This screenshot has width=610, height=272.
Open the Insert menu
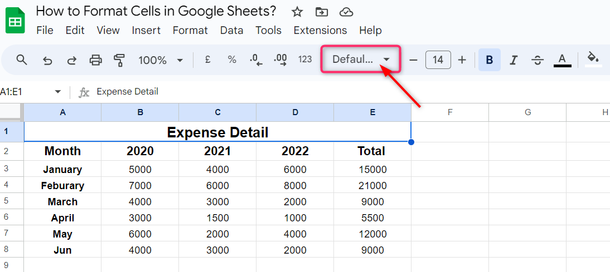(x=146, y=30)
